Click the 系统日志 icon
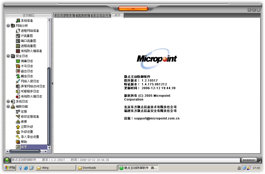Screen dimensions: 265x174 (13, 102)
